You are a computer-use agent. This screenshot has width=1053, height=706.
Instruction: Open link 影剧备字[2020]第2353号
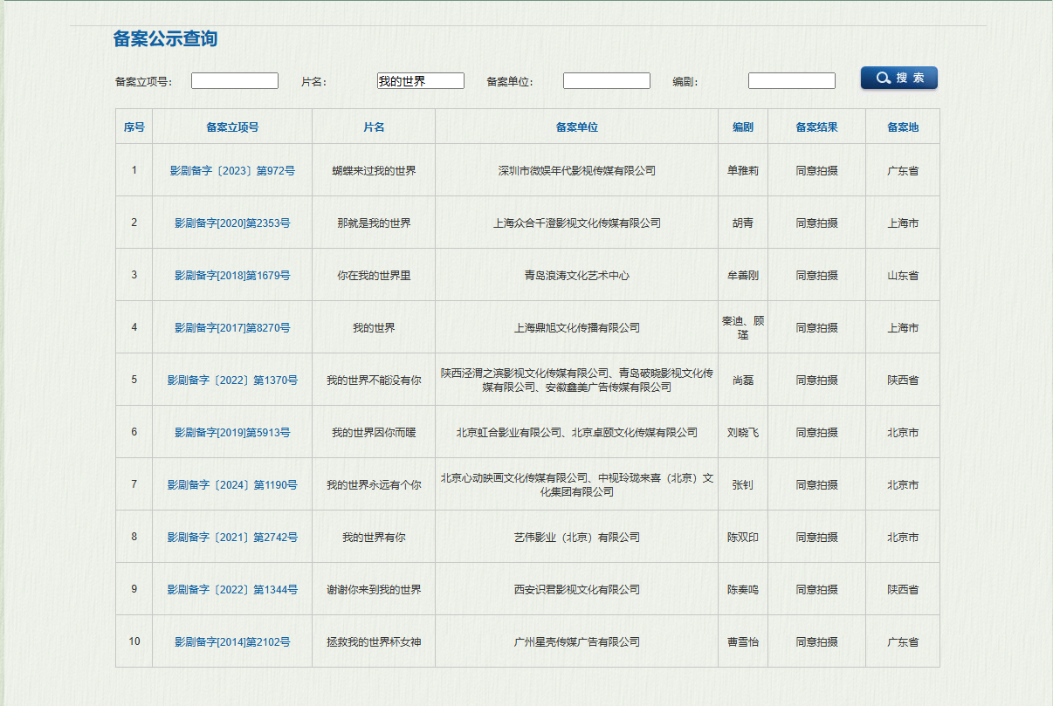point(232,223)
